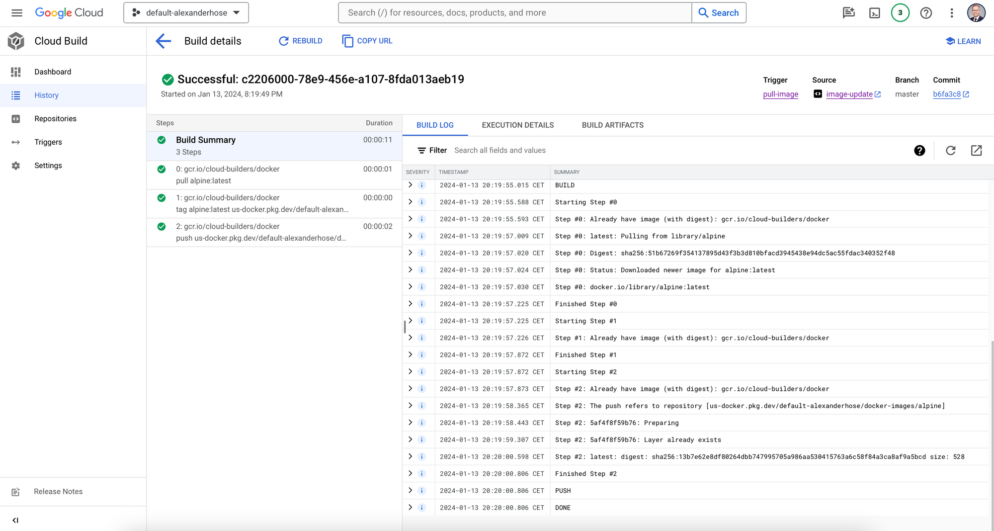Click severity info icon for Starting Step #2
994x531 pixels.
point(422,372)
